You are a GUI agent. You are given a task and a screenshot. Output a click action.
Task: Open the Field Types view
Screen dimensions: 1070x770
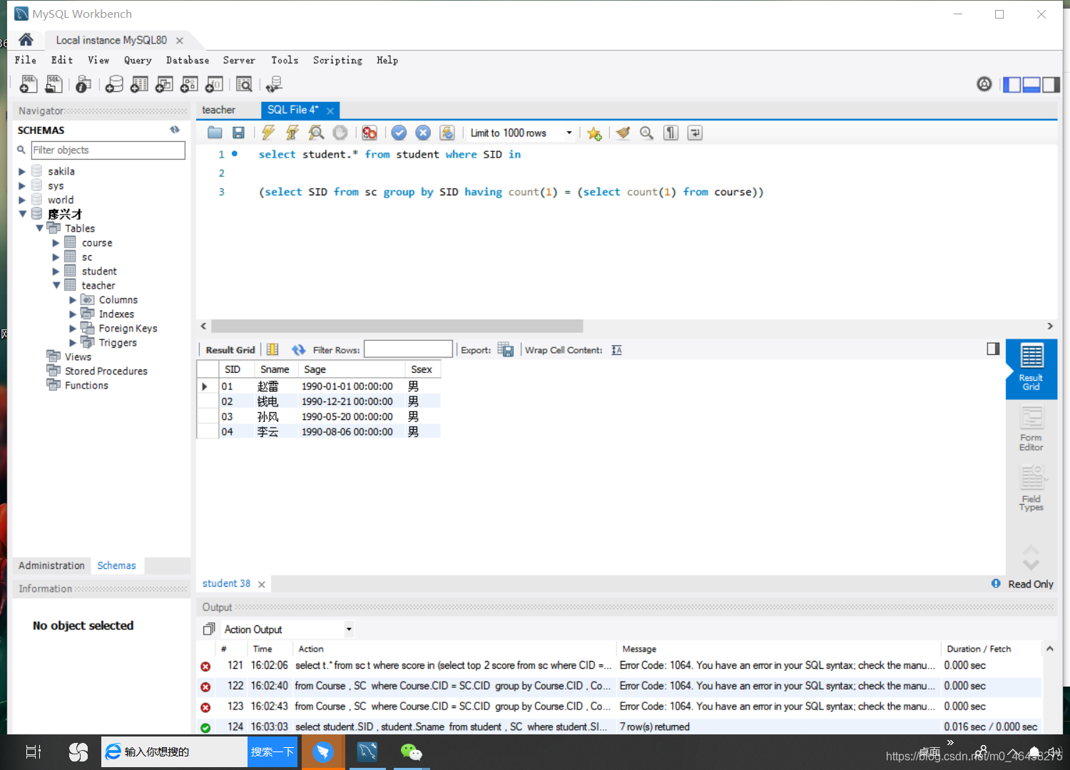1031,488
